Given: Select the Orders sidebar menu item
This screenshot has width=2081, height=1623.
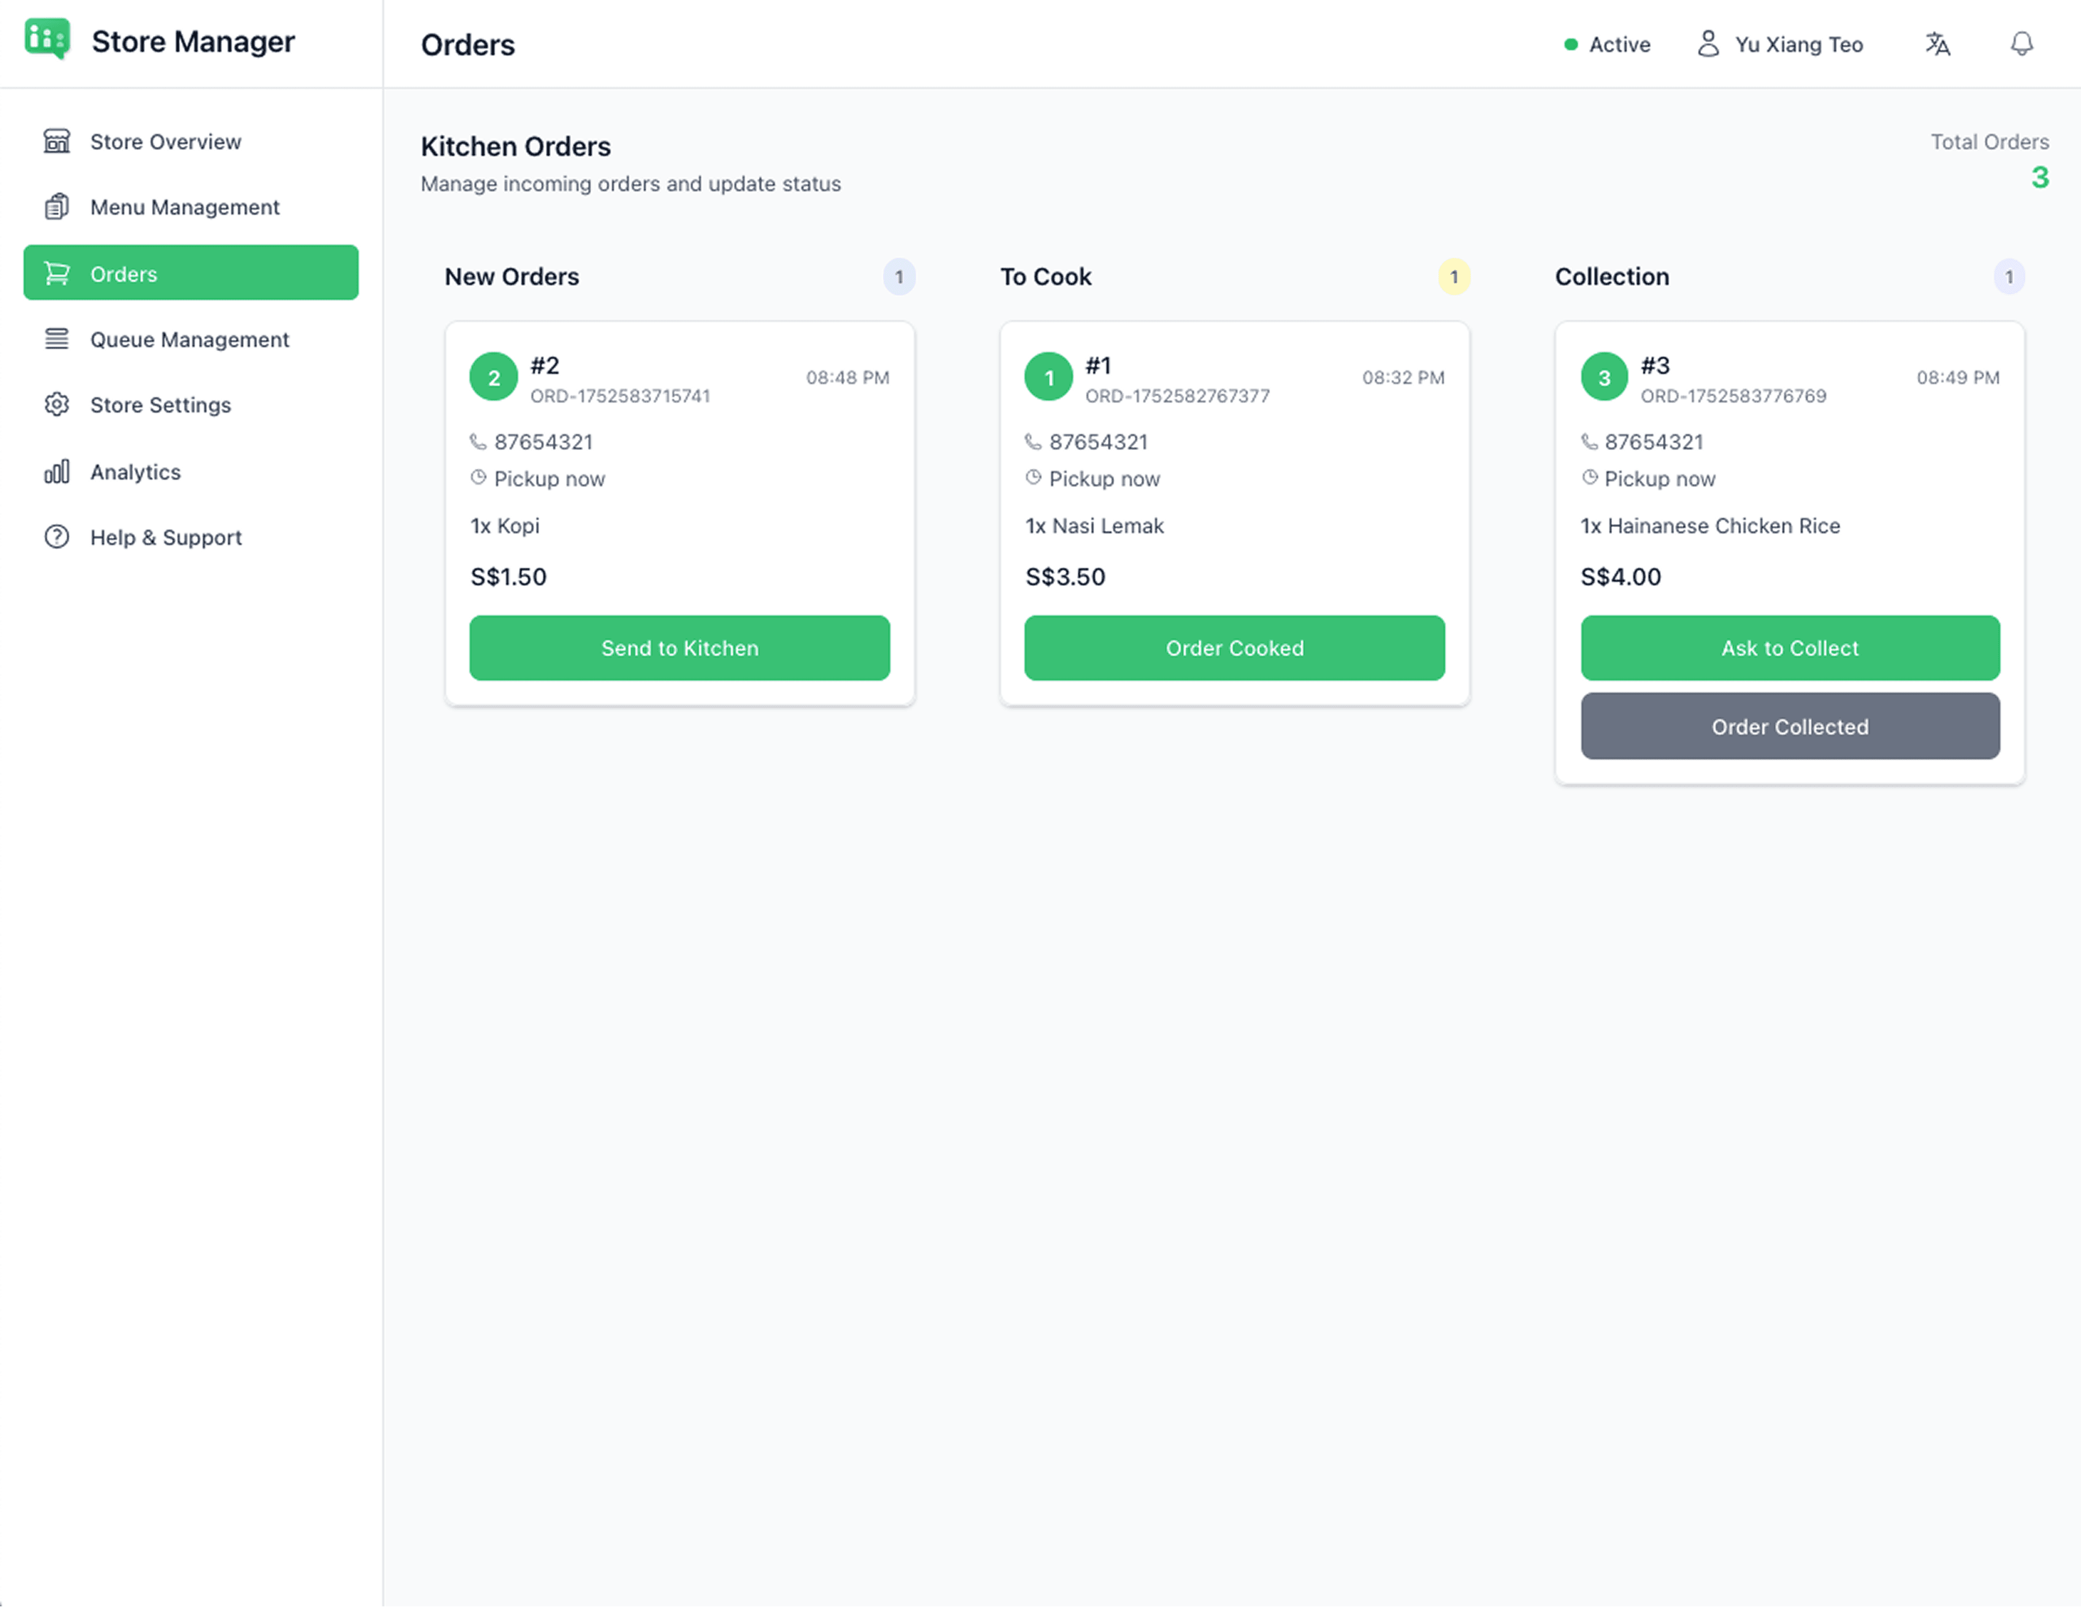Looking at the screenshot, I should click(x=191, y=274).
